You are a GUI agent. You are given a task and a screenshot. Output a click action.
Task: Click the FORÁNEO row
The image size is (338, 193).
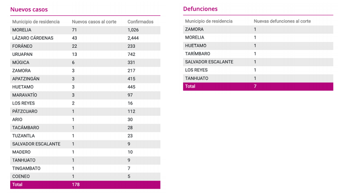coord(85,46)
